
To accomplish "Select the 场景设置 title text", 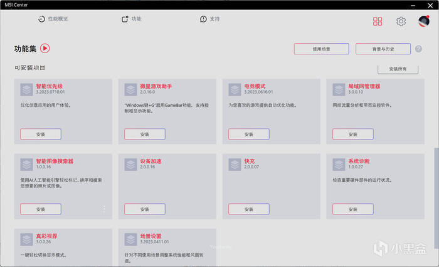I will [151, 236].
